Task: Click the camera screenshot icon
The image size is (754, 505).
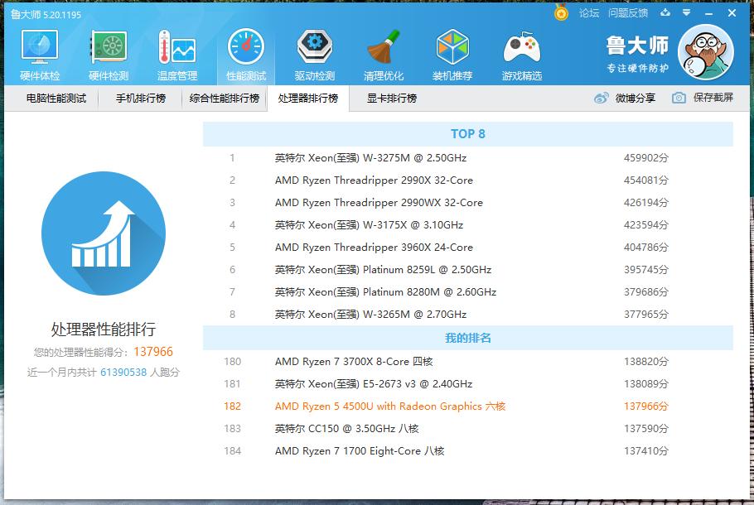Action: (x=679, y=99)
